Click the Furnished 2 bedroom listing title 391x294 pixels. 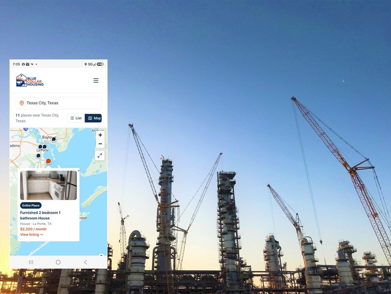tap(40, 215)
